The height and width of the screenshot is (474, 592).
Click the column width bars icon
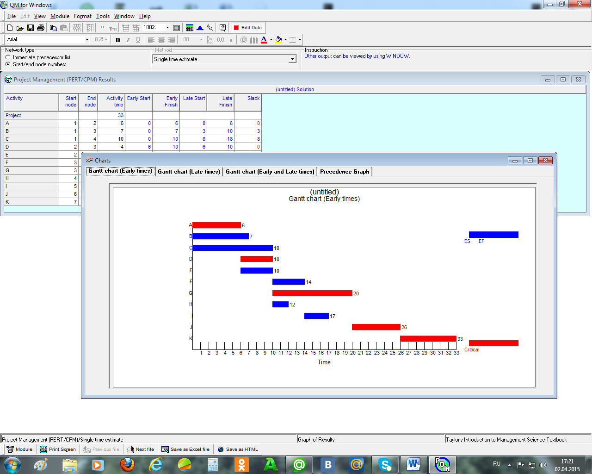click(253, 40)
